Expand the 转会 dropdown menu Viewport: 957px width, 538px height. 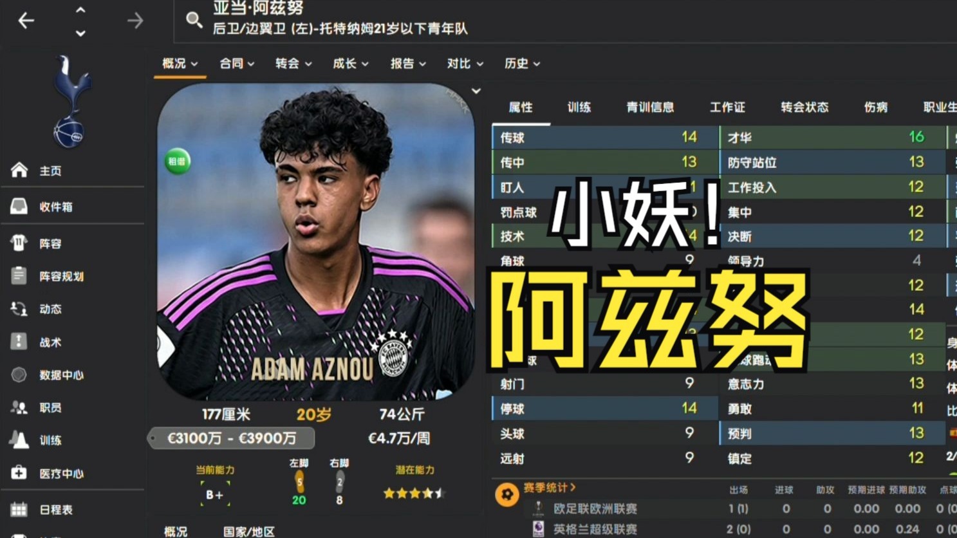pyautogui.click(x=293, y=63)
